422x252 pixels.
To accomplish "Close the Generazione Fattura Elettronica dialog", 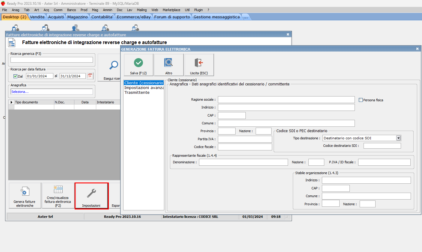I will coord(417,49).
